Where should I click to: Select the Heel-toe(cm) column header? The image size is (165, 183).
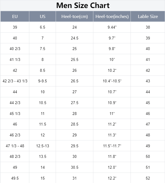click(74, 17)
